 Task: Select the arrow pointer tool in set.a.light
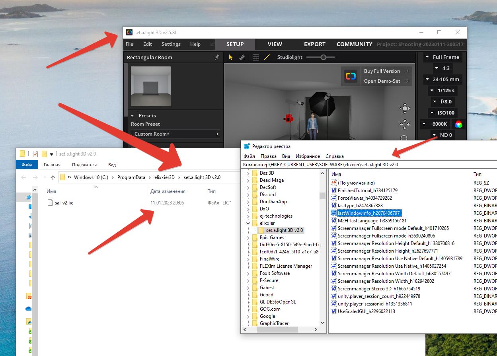click(230, 57)
